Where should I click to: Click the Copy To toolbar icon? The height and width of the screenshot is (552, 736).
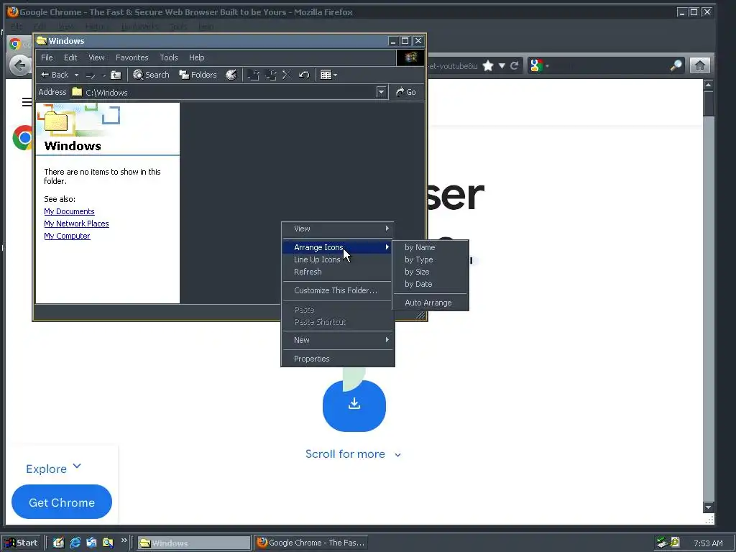271,75
